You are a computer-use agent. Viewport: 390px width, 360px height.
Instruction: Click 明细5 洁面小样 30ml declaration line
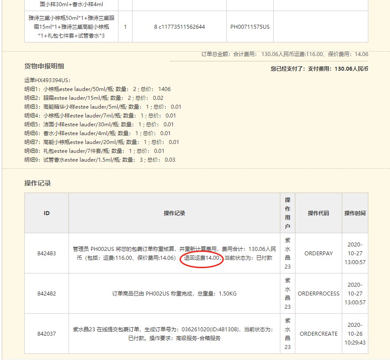pyautogui.click(x=99, y=125)
